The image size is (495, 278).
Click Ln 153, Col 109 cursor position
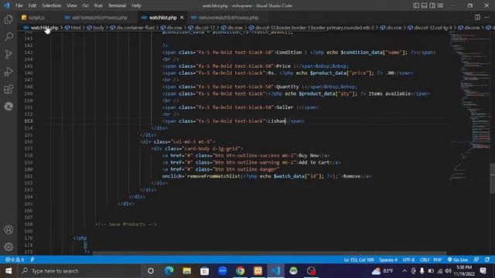(359, 259)
